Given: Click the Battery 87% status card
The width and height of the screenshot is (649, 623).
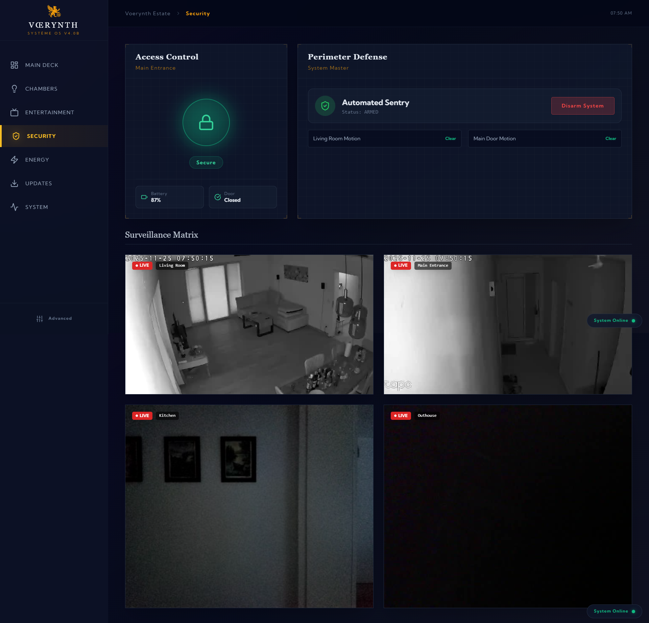Looking at the screenshot, I should point(169,197).
